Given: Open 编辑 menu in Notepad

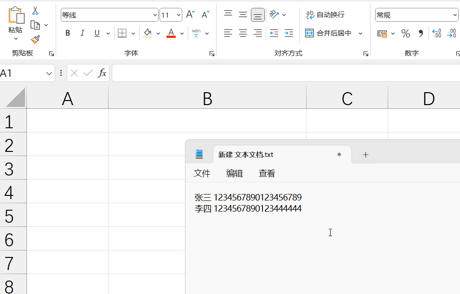Looking at the screenshot, I should click(x=234, y=173).
